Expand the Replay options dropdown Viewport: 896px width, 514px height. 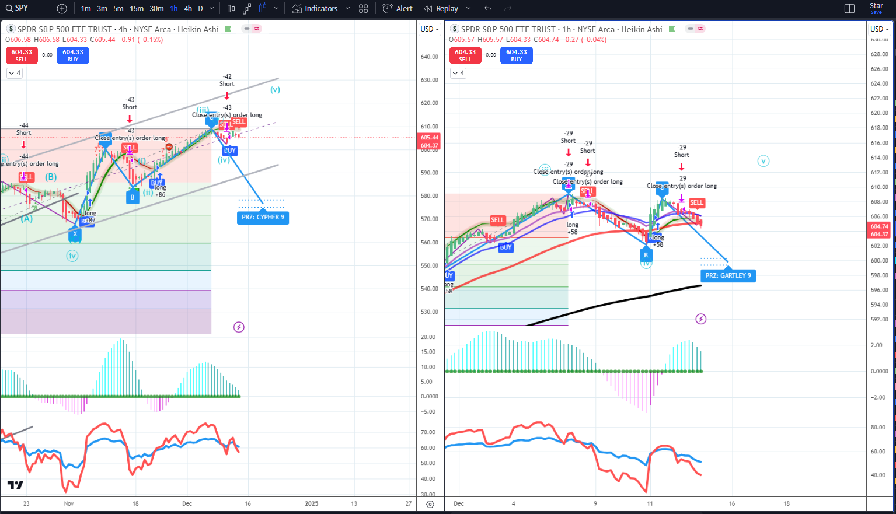click(469, 9)
